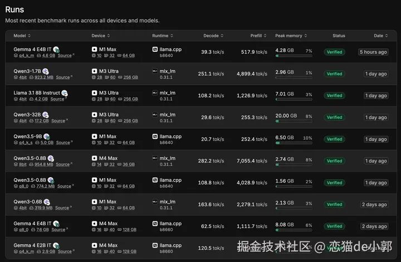This screenshot has height=262, width=401.
Task: Open the Source link for Qwen3-0.6B
Action: (63, 208)
